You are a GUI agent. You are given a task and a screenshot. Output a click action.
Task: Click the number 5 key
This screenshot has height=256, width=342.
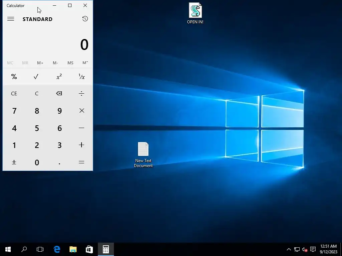[36, 128]
